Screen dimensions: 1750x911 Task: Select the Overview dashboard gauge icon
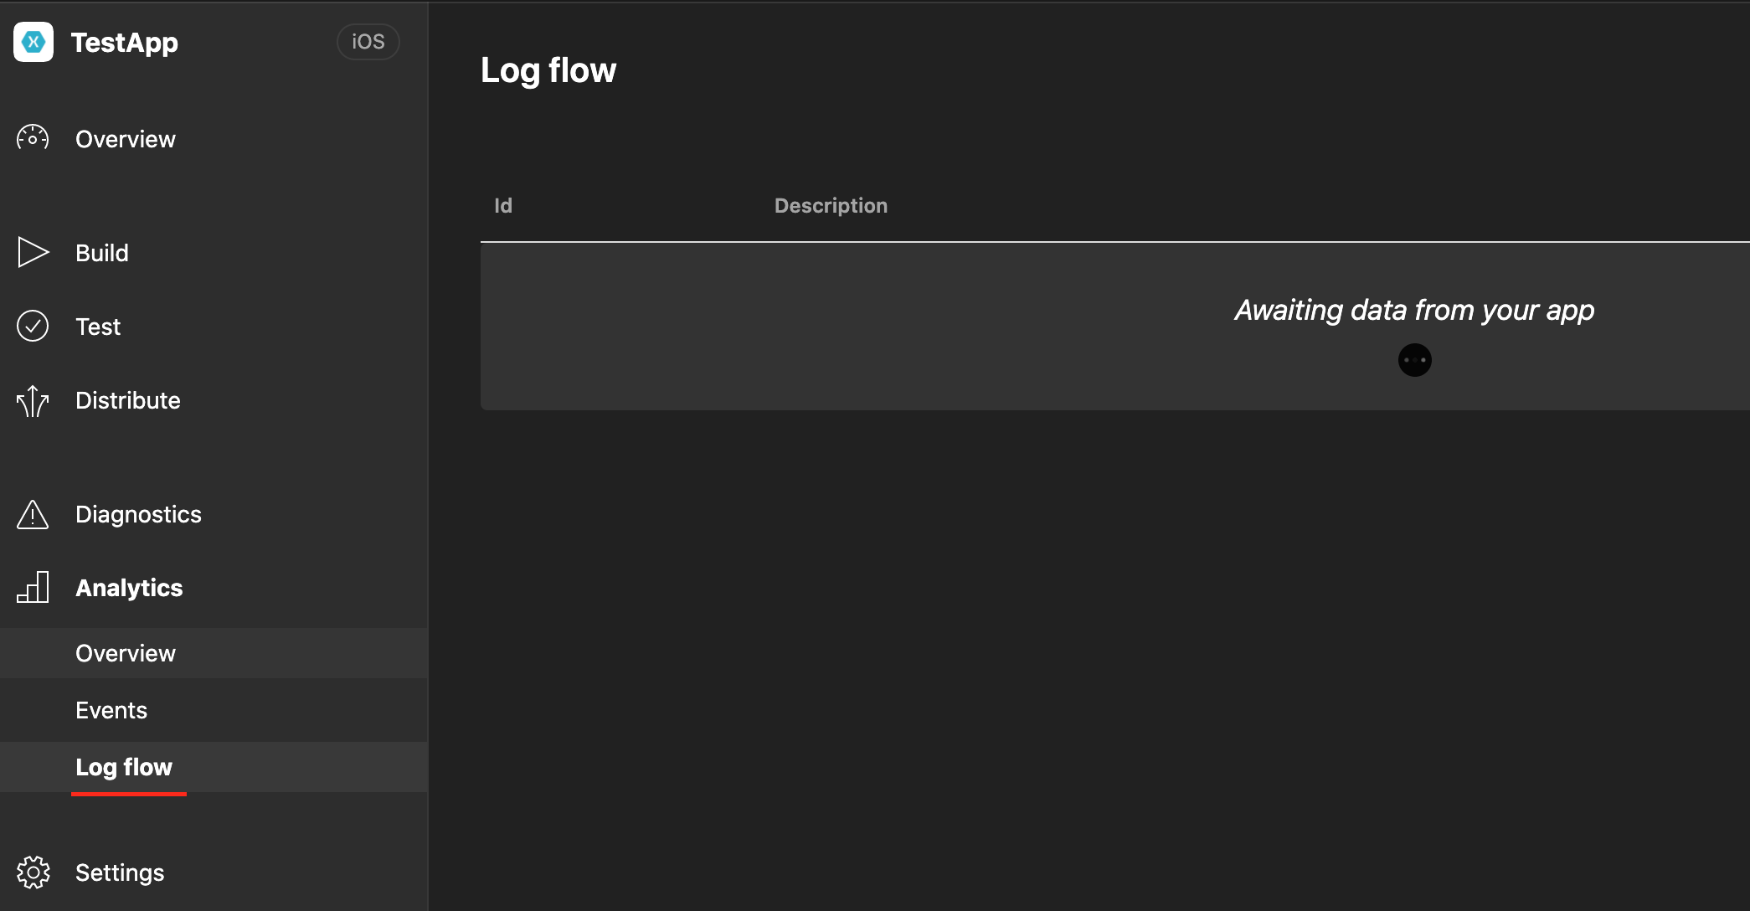(33, 138)
